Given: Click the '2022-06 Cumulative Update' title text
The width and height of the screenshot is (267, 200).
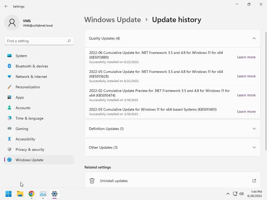Looking at the screenshot, I should tap(156, 55).
